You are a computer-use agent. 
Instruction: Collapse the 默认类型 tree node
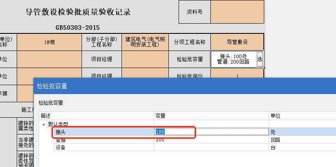pyautogui.click(x=44, y=124)
